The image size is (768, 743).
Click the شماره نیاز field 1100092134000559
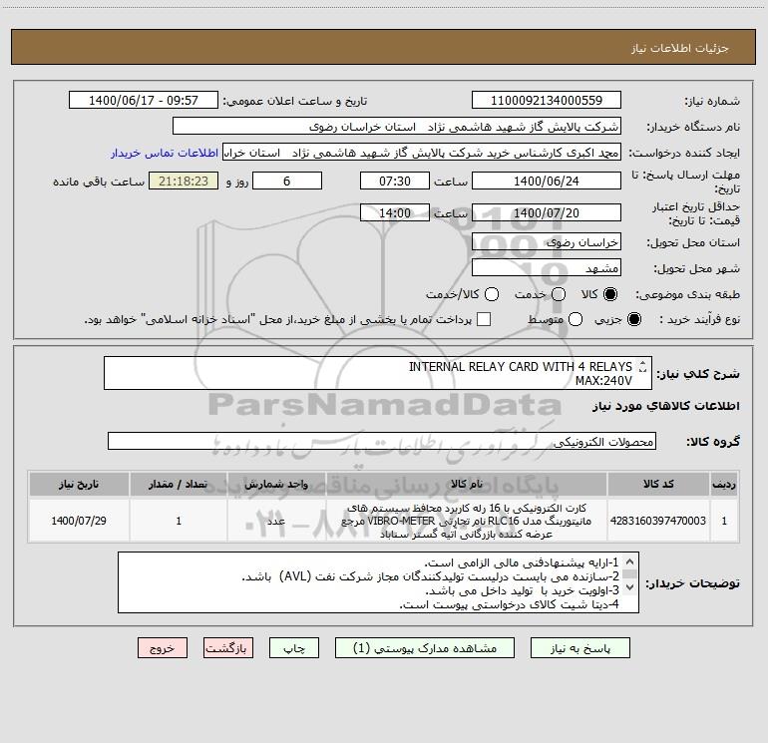[x=547, y=100]
